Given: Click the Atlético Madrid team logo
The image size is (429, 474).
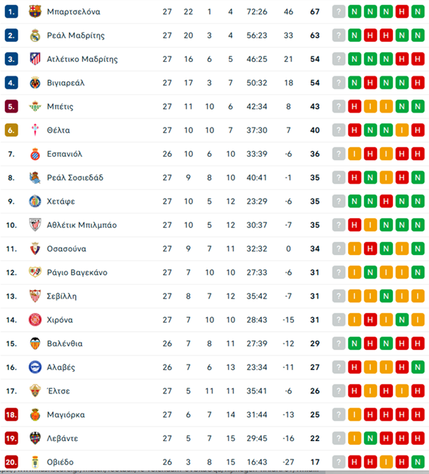Looking at the screenshot, I should click(x=35, y=59).
